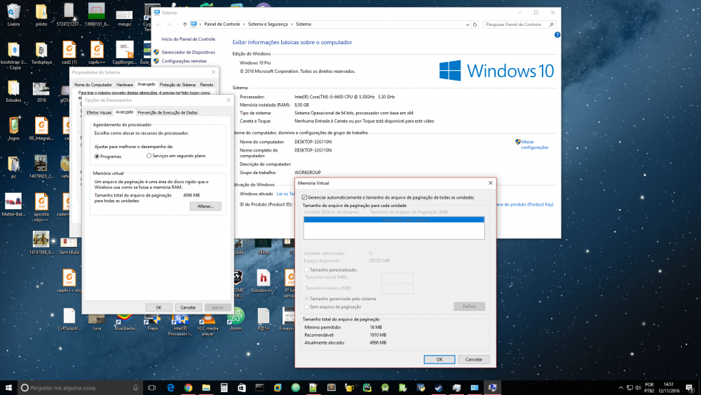Image resolution: width=701 pixels, height=395 pixels.
Task: Click the Task View taskbar button
Action: point(151,387)
